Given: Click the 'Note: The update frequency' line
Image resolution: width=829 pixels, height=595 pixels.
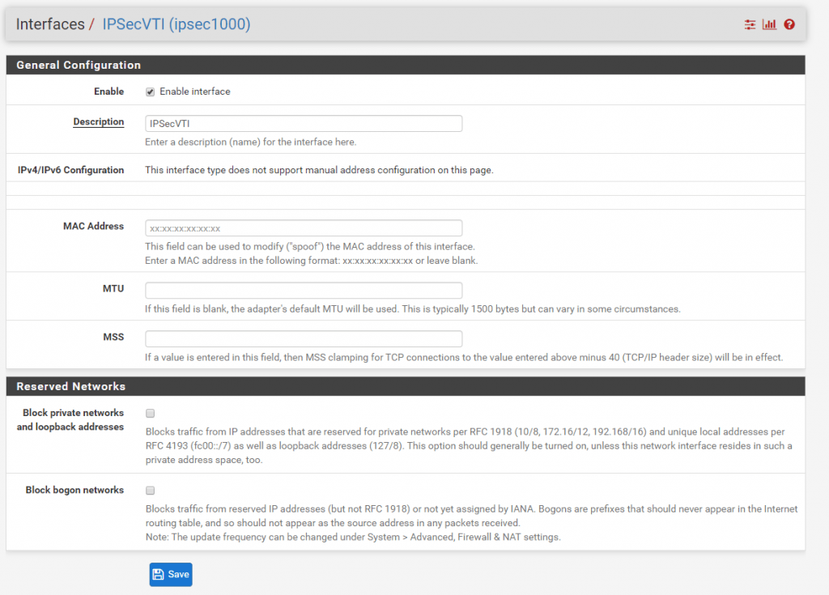Looking at the screenshot, I should (x=353, y=537).
